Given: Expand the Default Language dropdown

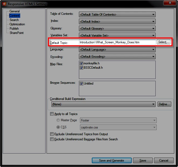Looking at the screenshot, I should click(117, 50).
